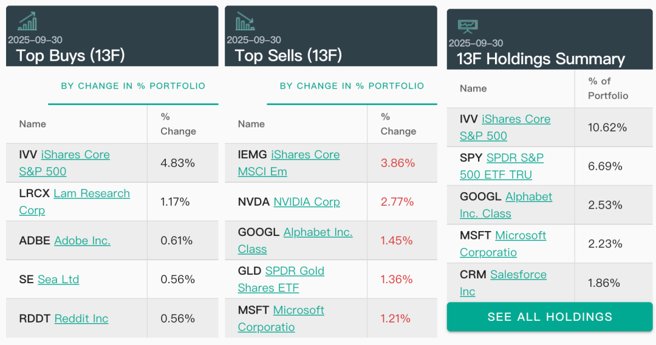The width and height of the screenshot is (656, 345).
Task: Open the Lam Research Corp link
Action: coord(92,194)
